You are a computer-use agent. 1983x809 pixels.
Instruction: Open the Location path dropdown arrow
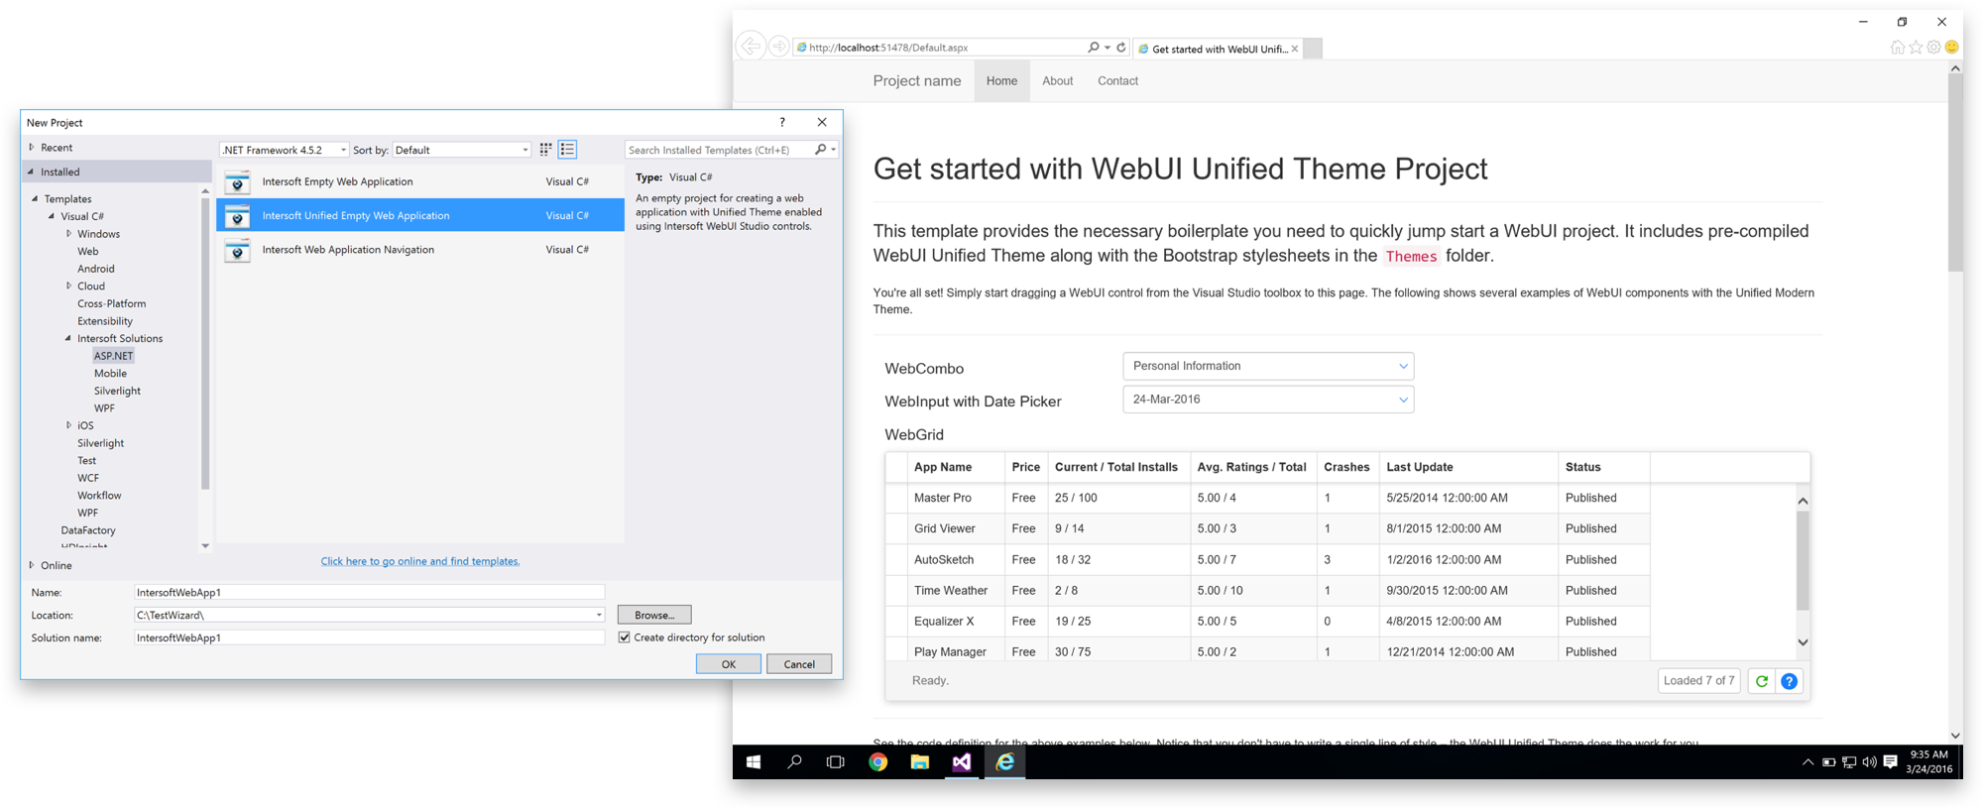point(599,616)
